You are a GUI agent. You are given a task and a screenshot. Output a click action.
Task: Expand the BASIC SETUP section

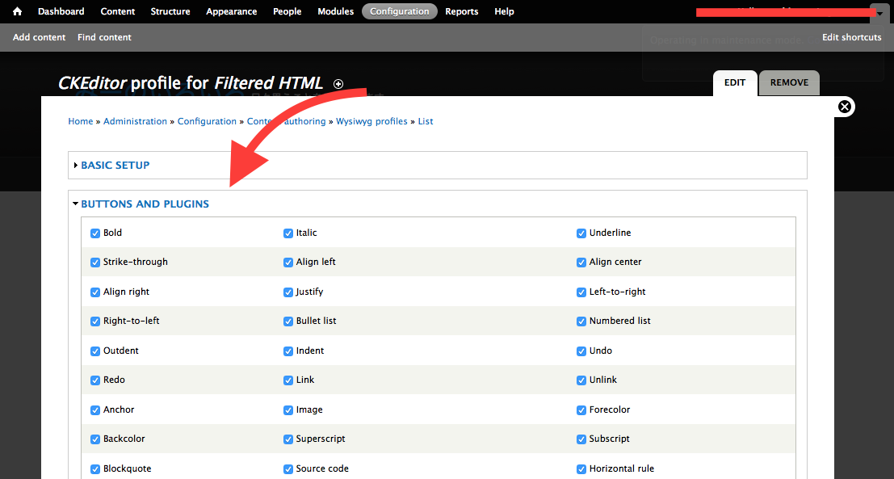coord(115,166)
